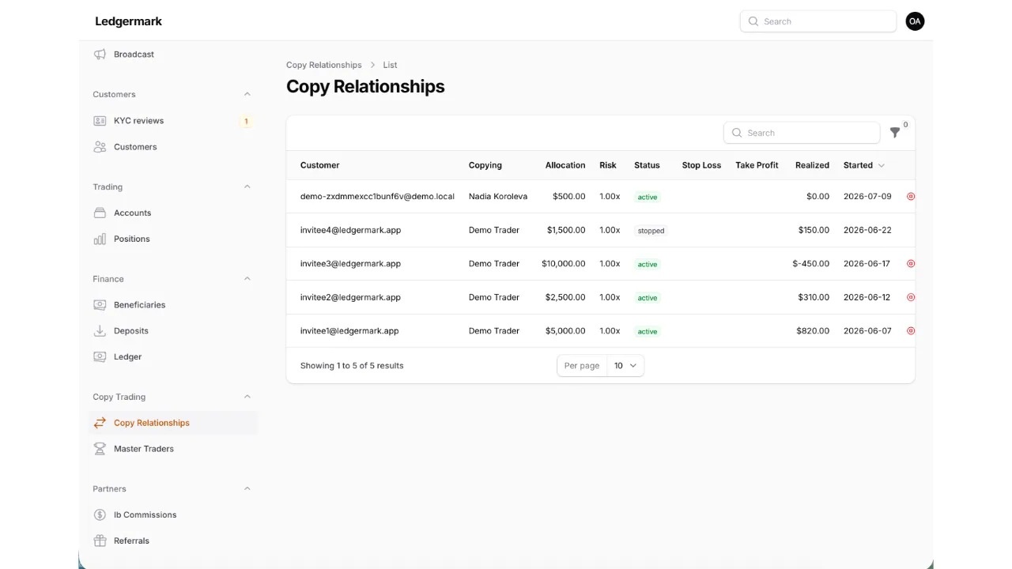Open Referrals in the sidebar
The width and height of the screenshot is (1012, 569).
click(x=173, y=541)
